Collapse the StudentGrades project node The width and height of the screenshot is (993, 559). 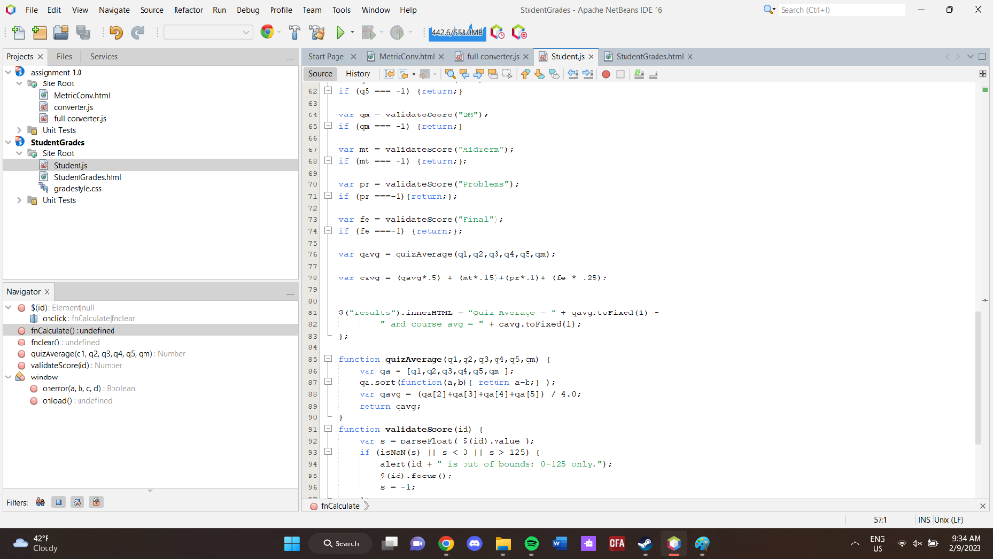click(x=9, y=142)
